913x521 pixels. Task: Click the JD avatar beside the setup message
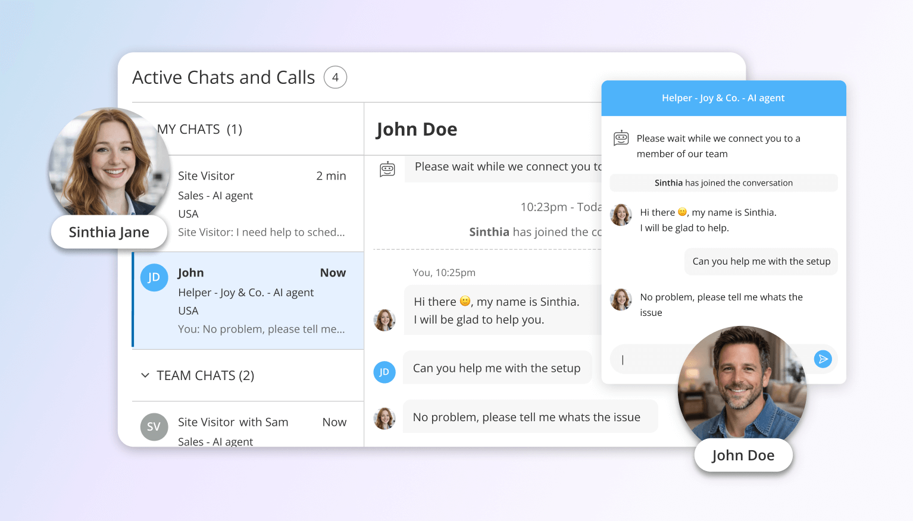[384, 372]
